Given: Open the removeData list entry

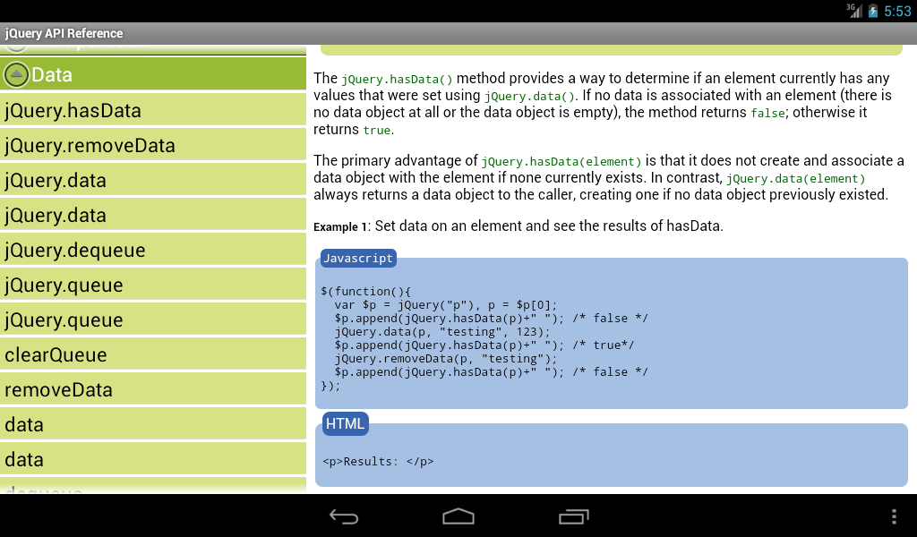Looking at the screenshot, I should 152,389.
